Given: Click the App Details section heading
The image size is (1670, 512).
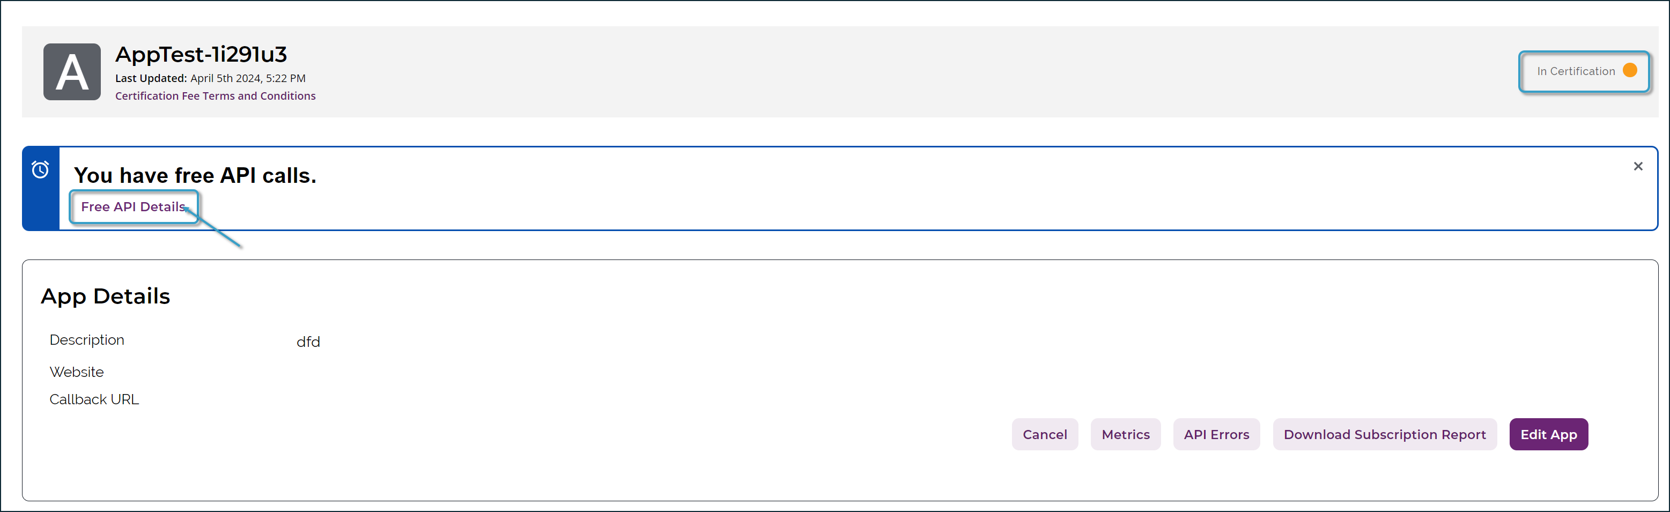Looking at the screenshot, I should click(x=106, y=296).
